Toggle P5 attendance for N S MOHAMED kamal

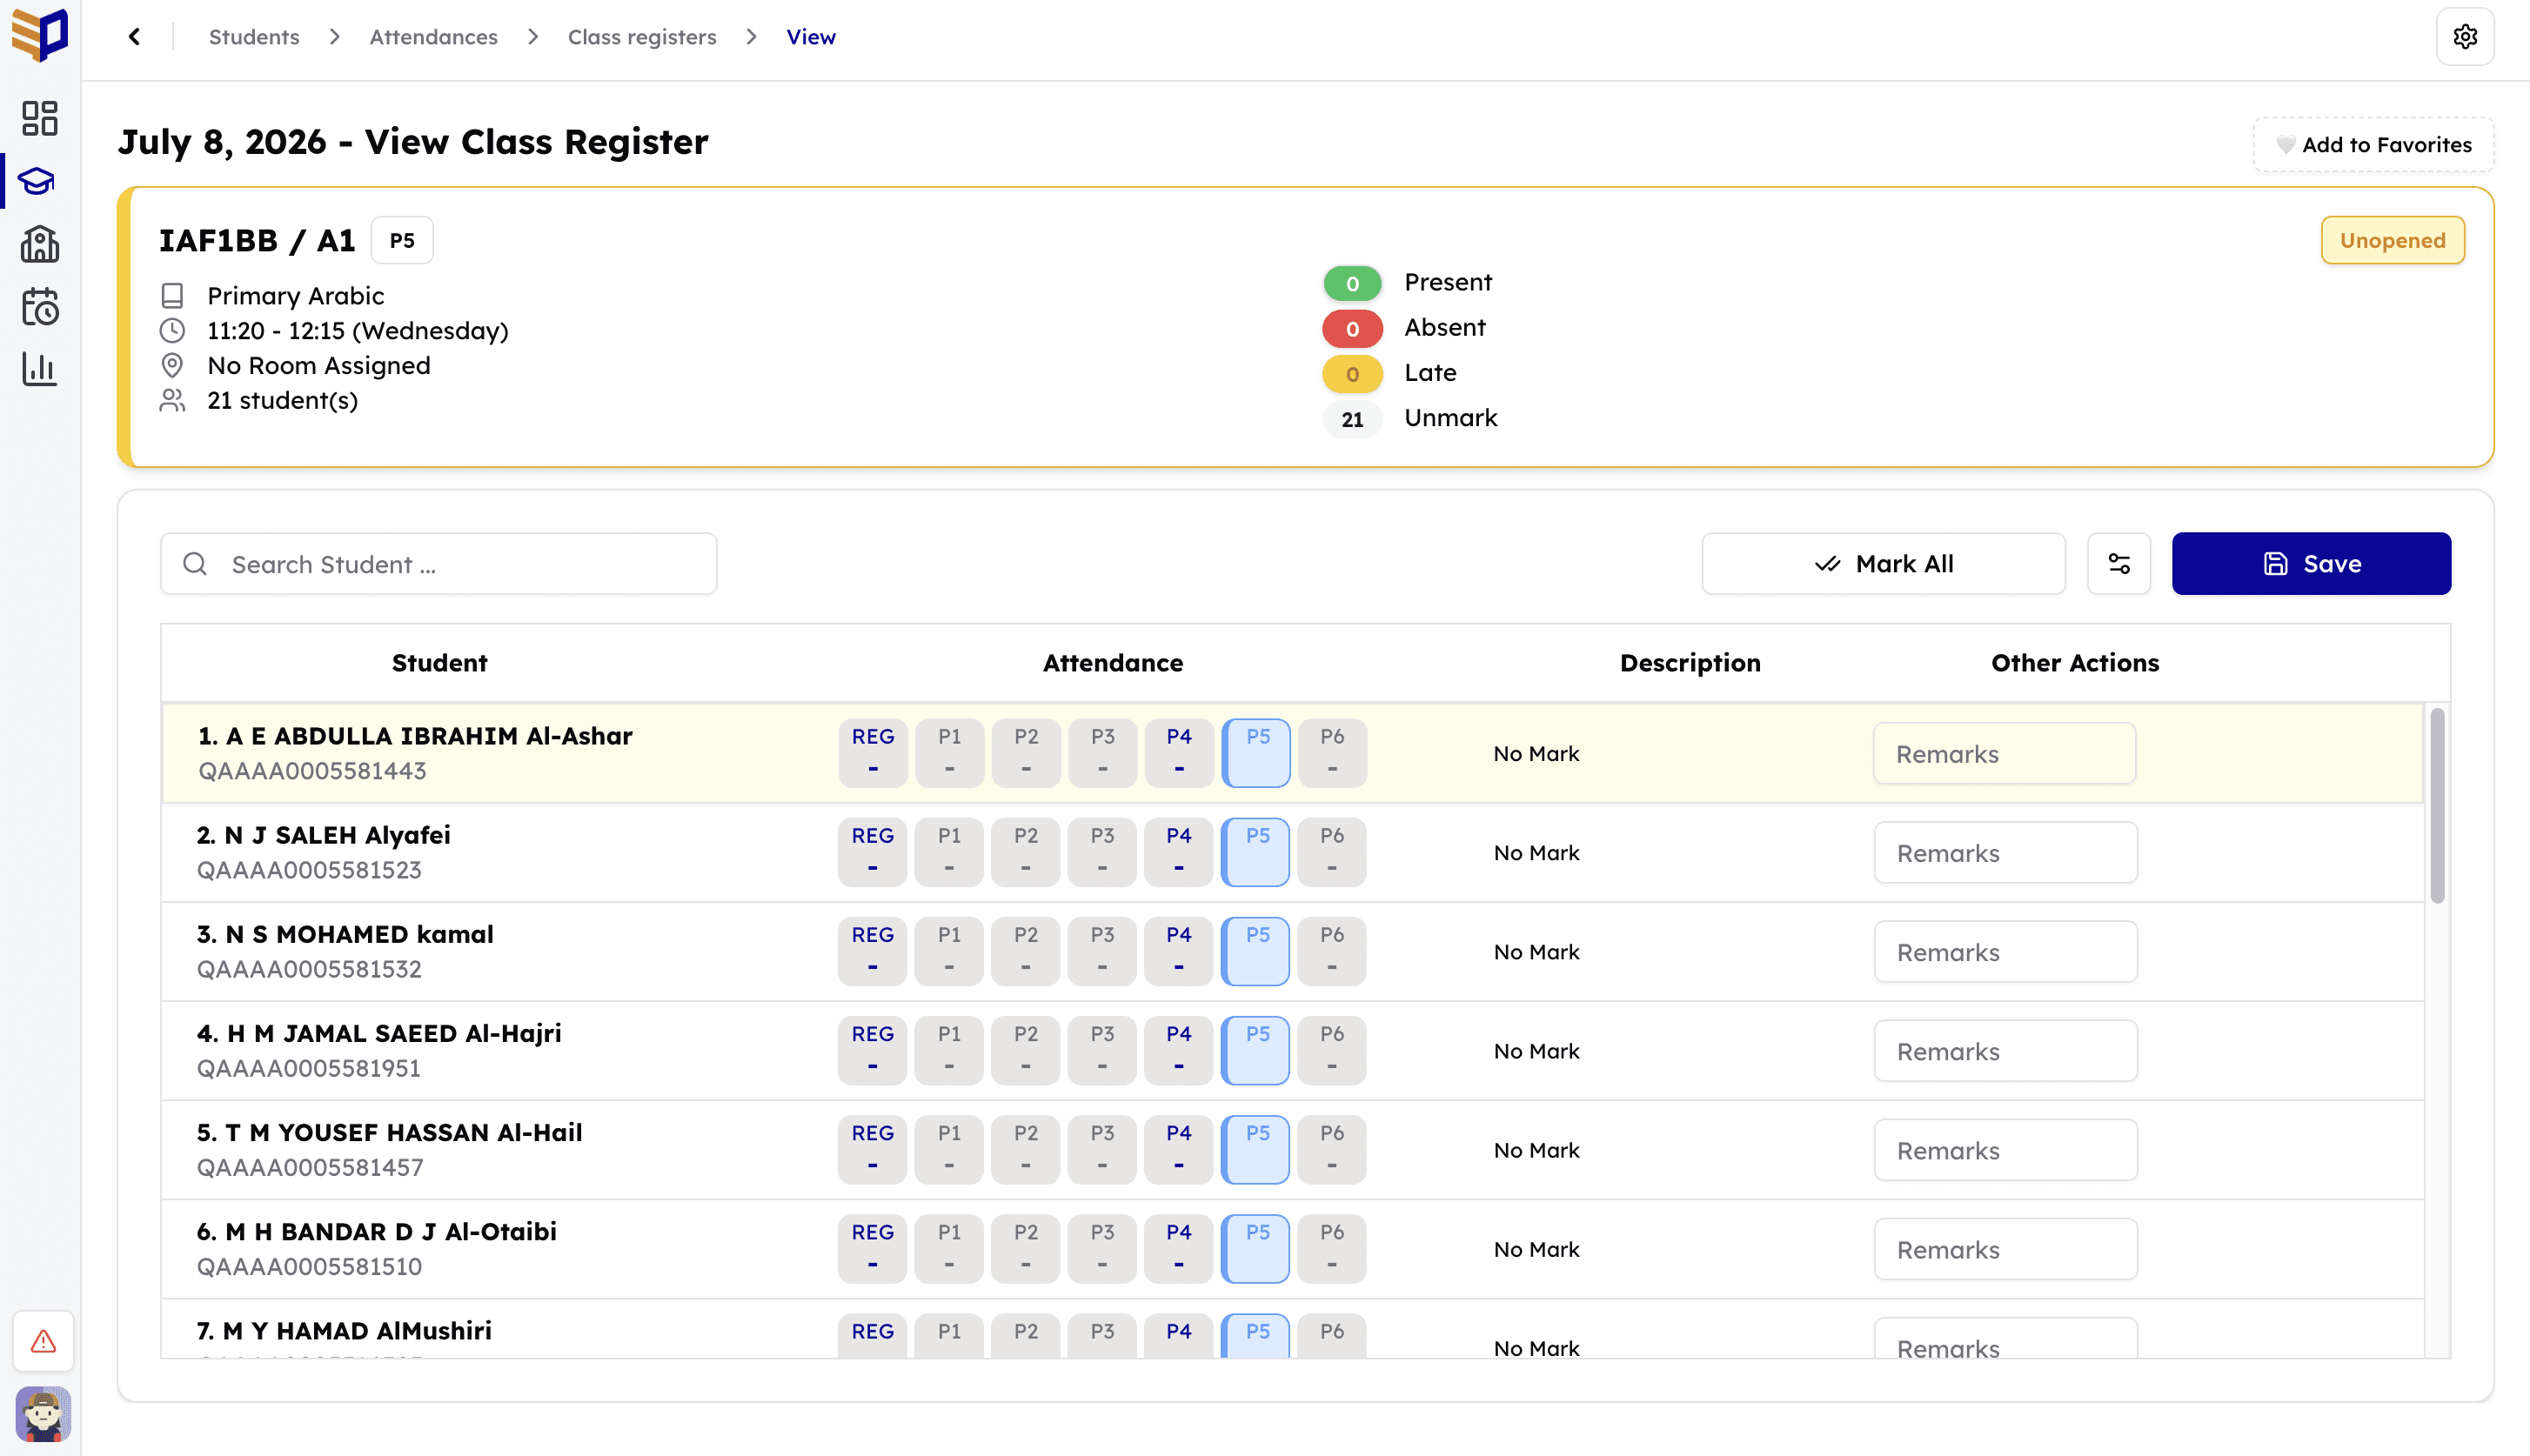1256,951
